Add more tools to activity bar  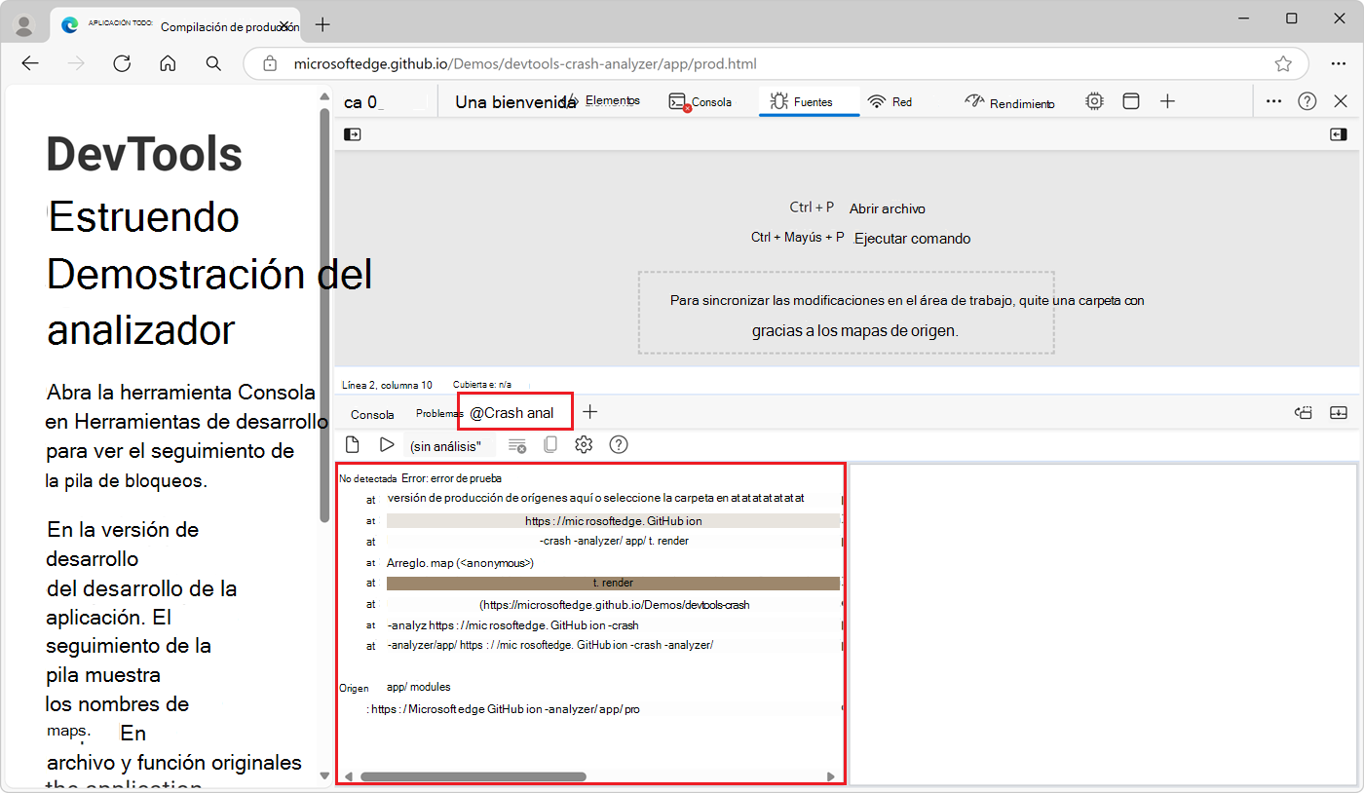tap(1167, 101)
